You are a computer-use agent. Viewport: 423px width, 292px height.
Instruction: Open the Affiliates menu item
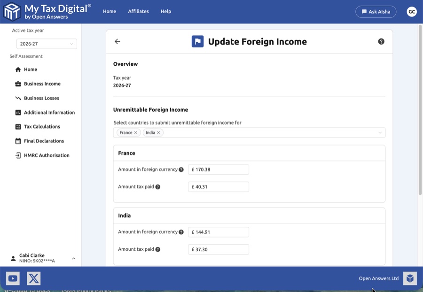138,11
